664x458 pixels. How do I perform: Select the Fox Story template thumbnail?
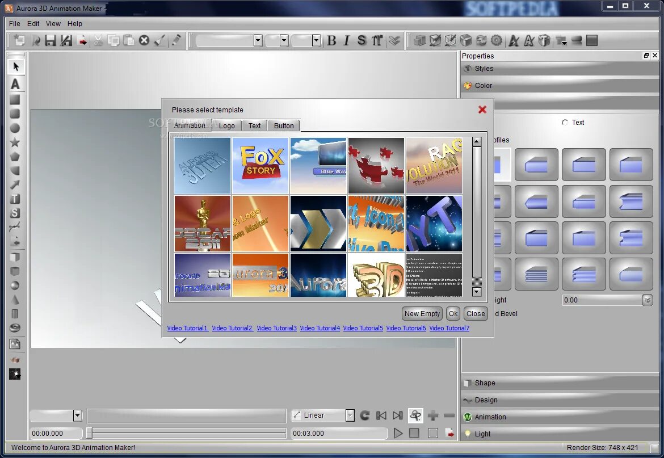(260, 166)
